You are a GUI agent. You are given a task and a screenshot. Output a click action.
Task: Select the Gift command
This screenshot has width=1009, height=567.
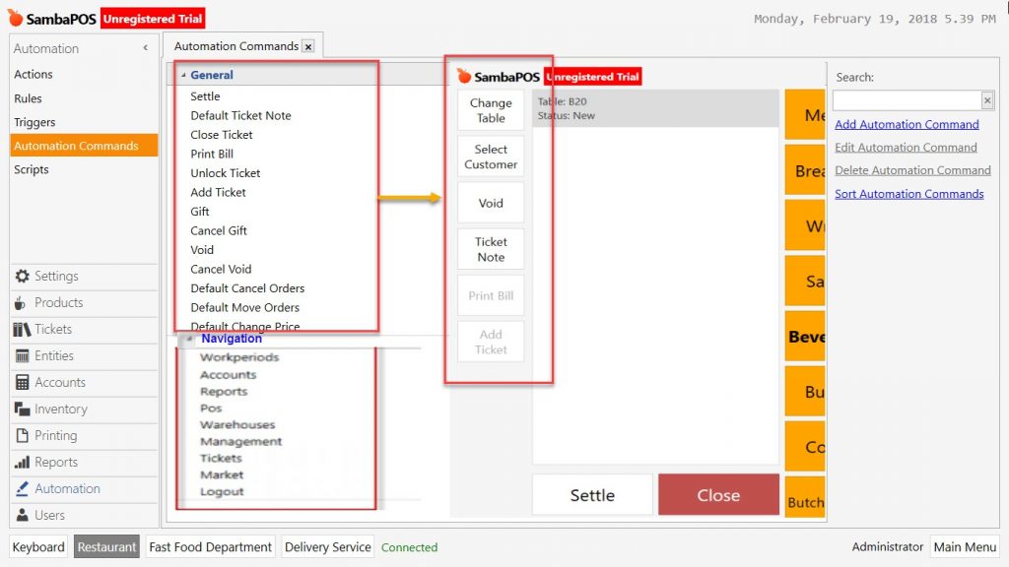(199, 212)
